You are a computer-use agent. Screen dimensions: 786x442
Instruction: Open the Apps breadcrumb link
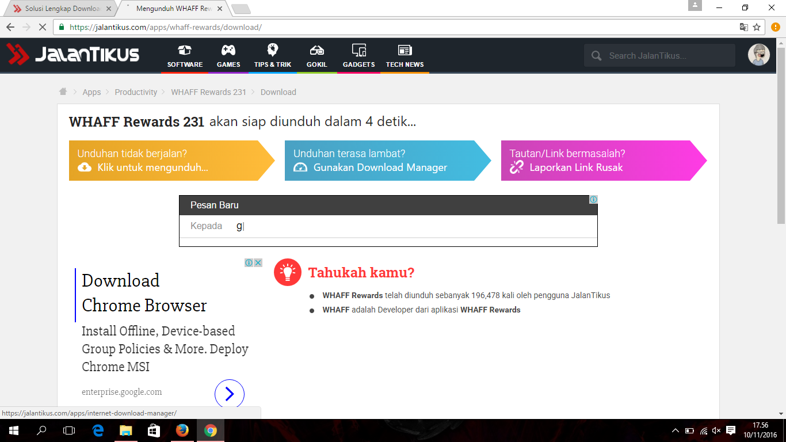[x=91, y=92]
